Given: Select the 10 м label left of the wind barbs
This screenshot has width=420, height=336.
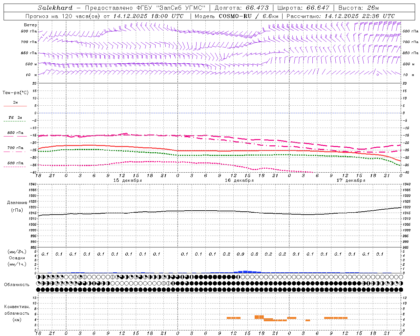Looking at the screenshot, I should point(31,75).
